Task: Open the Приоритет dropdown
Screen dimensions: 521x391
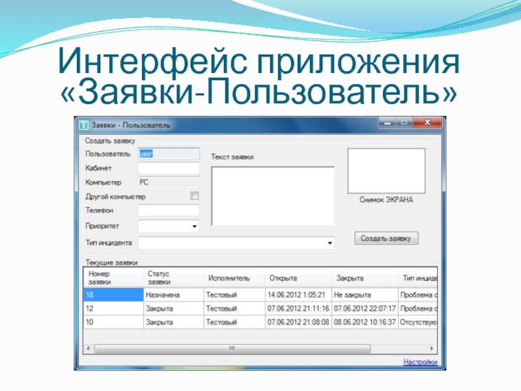Action: click(x=194, y=227)
